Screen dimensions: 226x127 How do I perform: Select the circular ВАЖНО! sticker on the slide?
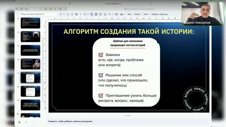point(196,99)
